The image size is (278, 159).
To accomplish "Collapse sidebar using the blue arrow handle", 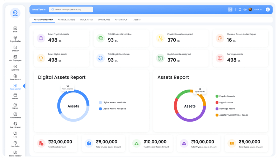I will coord(24,86).
